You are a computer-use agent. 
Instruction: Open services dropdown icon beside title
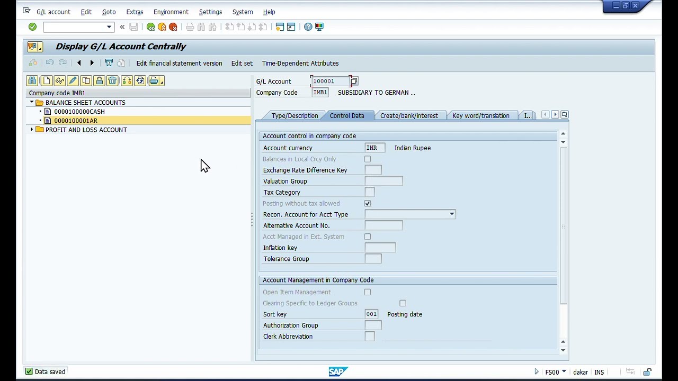pos(35,47)
